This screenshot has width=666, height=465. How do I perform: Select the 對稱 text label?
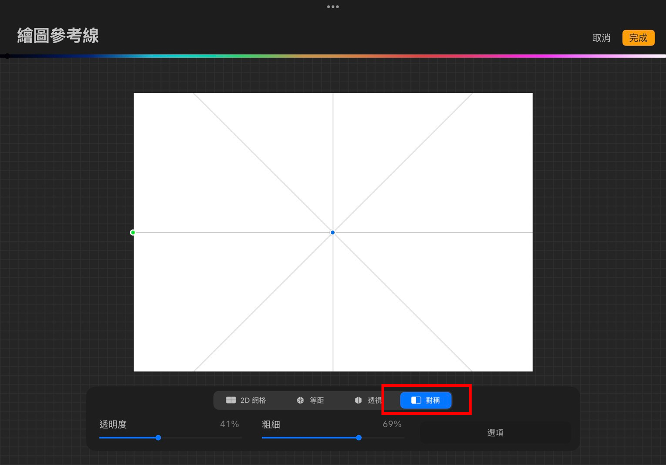click(x=433, y=400)
